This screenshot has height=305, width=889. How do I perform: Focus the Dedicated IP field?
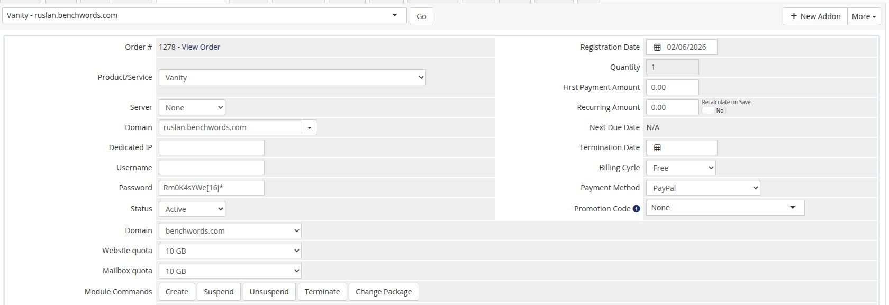point(212,147)
